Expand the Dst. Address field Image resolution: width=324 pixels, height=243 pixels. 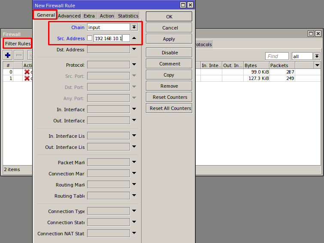(x=134, y=49)
